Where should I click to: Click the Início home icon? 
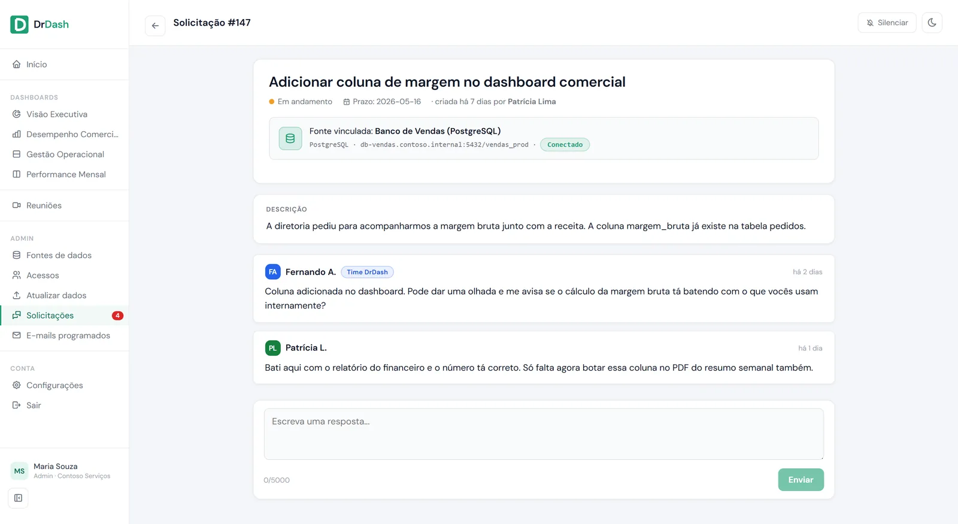click(x=17, y=64)
